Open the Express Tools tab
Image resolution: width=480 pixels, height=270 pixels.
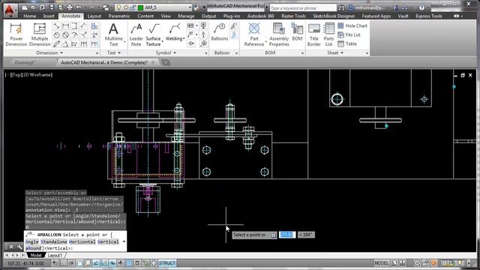point(428,16)
